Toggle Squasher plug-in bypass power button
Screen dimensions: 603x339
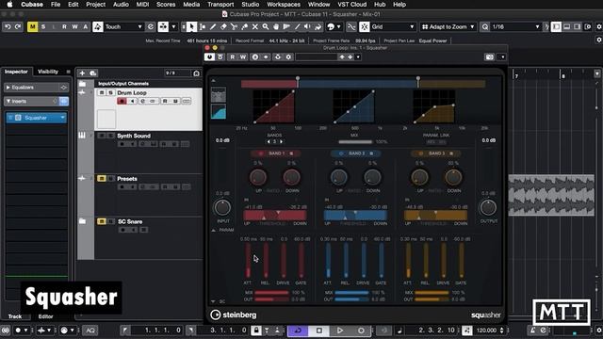(x=209, y=56)
